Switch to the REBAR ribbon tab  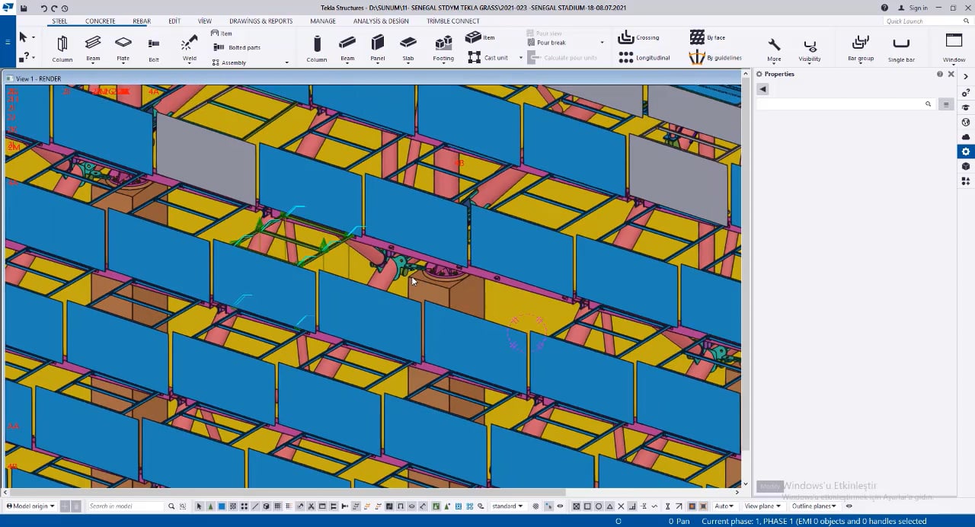(142, 21)
